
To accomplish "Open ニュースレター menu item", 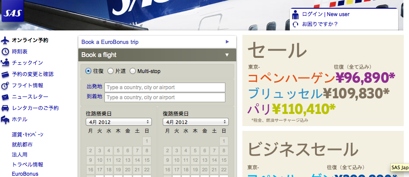I will [x=30, y=97].
